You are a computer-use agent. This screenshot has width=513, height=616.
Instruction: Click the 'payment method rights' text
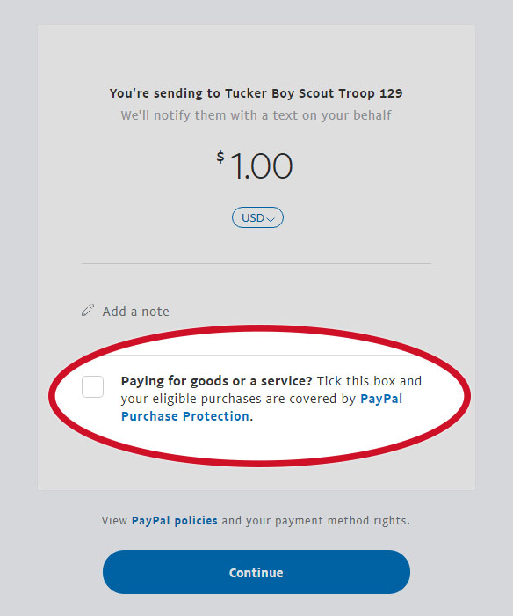pyautogui.click(x=341, y=521)
